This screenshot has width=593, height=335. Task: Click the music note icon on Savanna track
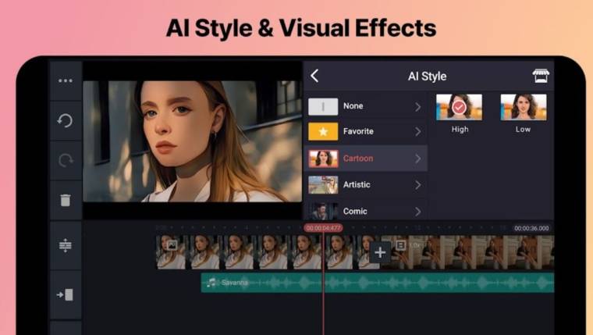211,283
